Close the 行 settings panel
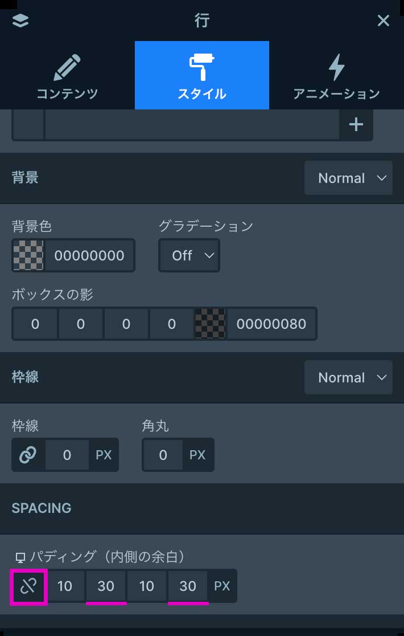 [384, 21]
